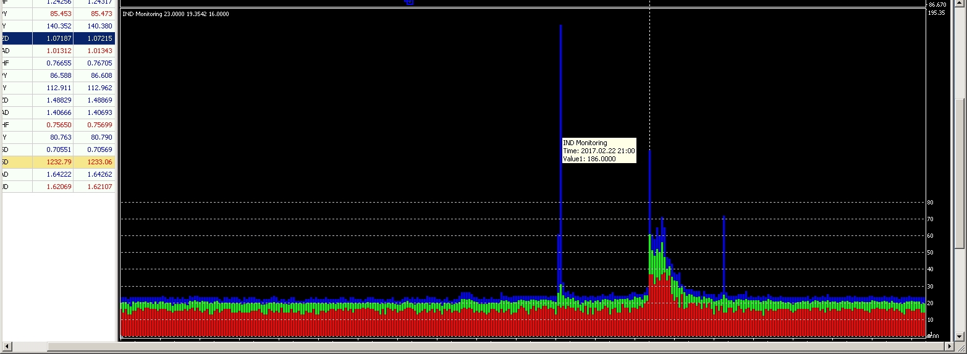Click the 1.07215 ask price cell
Viewport: 967px width, 354px height.
tap(95, 38)
